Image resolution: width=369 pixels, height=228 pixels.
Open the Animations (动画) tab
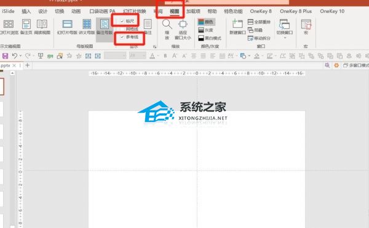tap(76, 11)
